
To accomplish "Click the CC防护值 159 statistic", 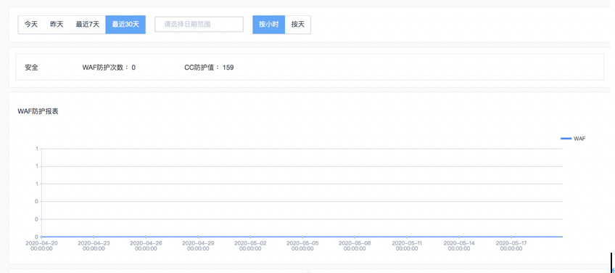I will click(x=209, y=68).
